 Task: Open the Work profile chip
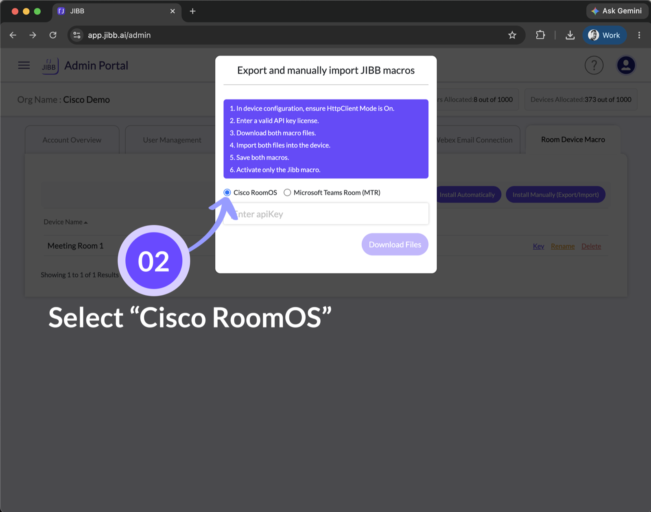tap(605, 35)
